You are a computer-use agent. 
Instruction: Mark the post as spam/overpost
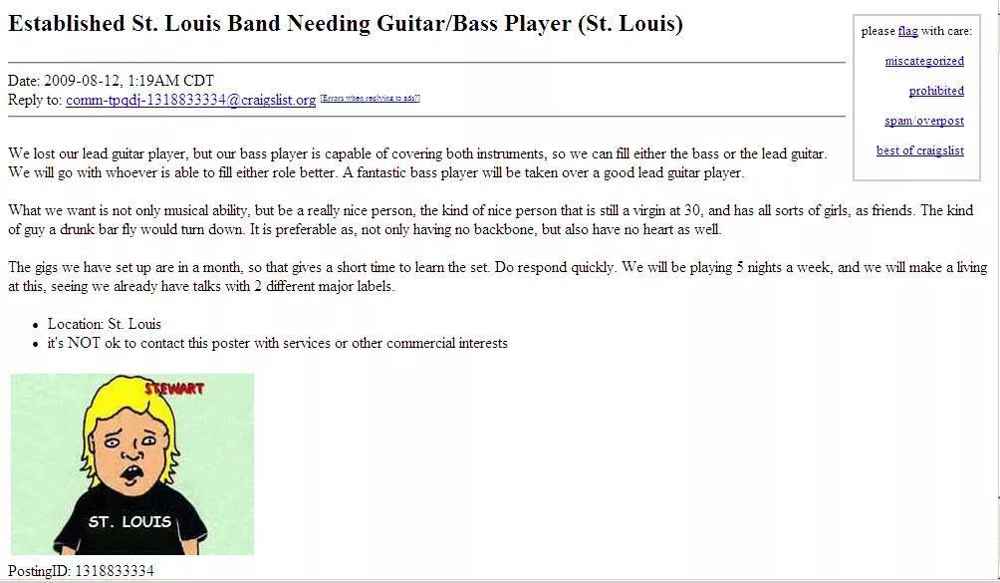coord(924,121)
